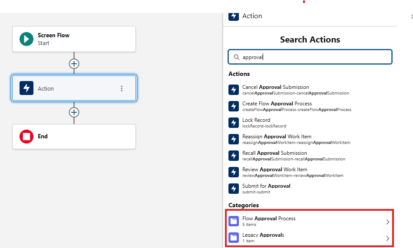Choose Create Flow Approval Process action

tap(310, 106)
